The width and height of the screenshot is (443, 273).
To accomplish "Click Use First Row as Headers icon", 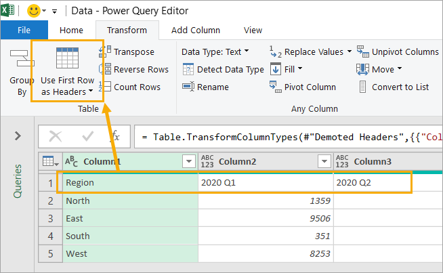I will (67, 58).
